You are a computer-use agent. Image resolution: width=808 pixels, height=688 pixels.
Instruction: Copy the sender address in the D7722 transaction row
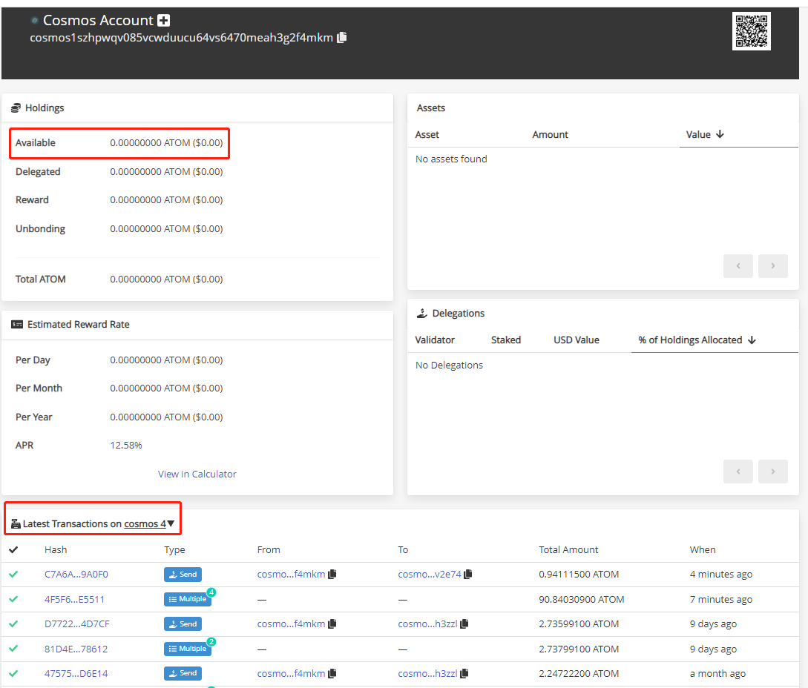[x=332, y=624]
